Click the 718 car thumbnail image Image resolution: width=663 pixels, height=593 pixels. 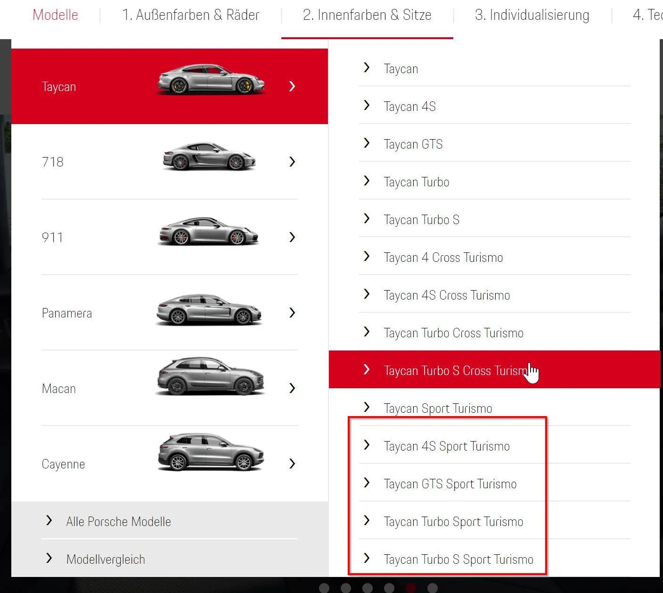(x=209, y=156)
